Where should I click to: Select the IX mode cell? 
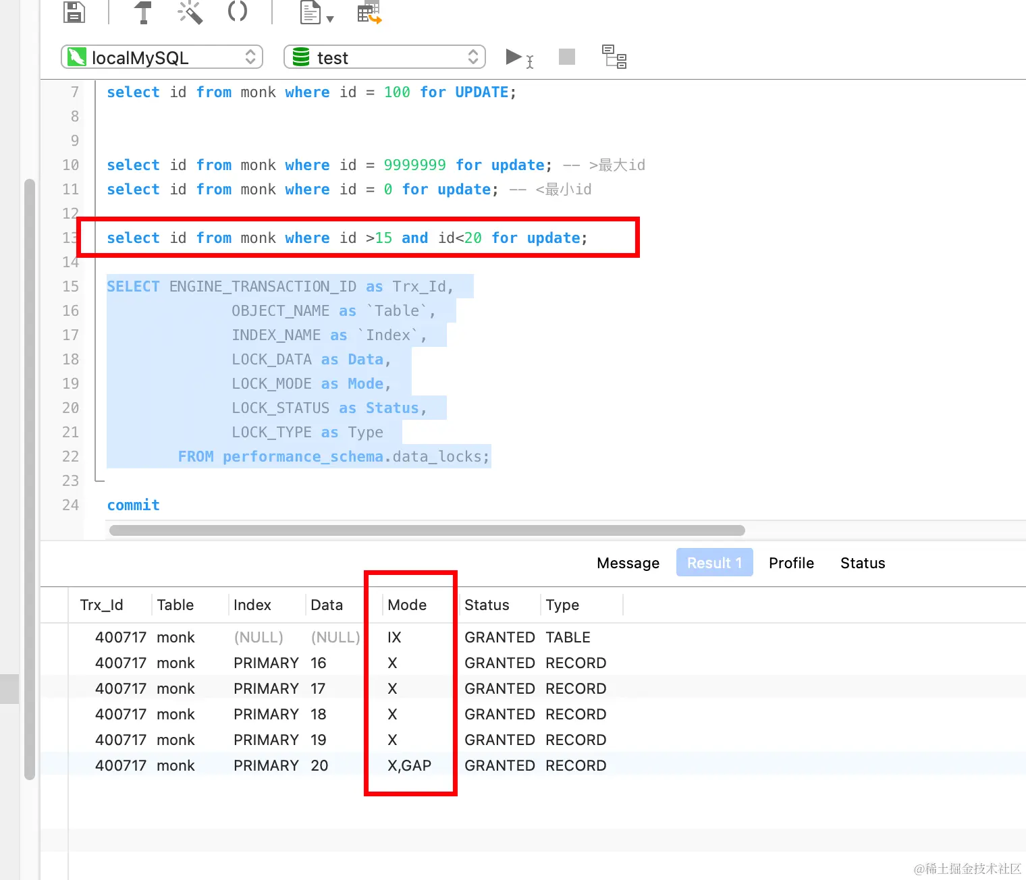394,637
